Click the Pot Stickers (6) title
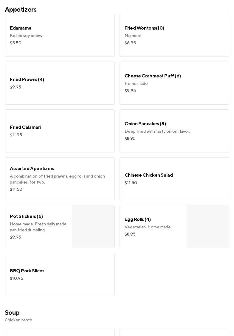The width and height of the screenshot is (234, 336). point(26,216)
